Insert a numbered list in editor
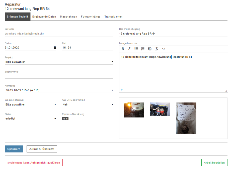 (x=143, y=49)
